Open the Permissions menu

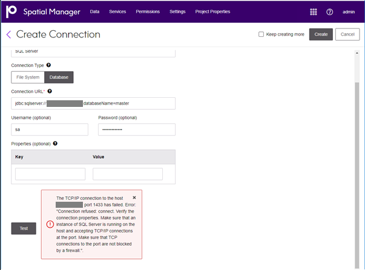tap(148, 11)
